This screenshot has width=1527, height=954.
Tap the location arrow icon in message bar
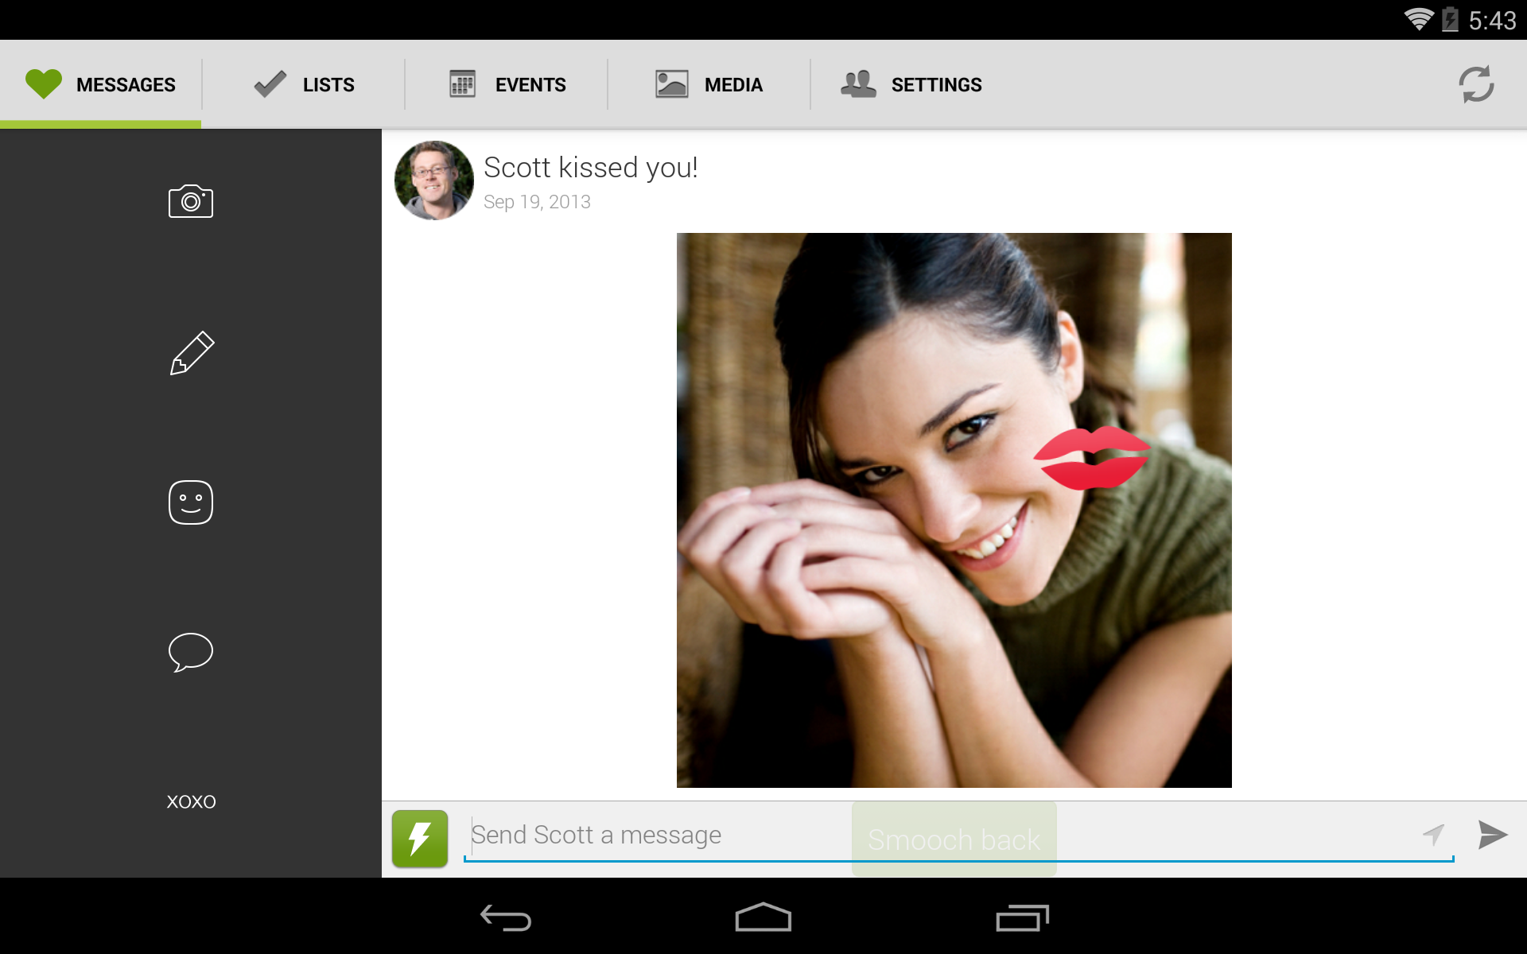click(1433, 835)
